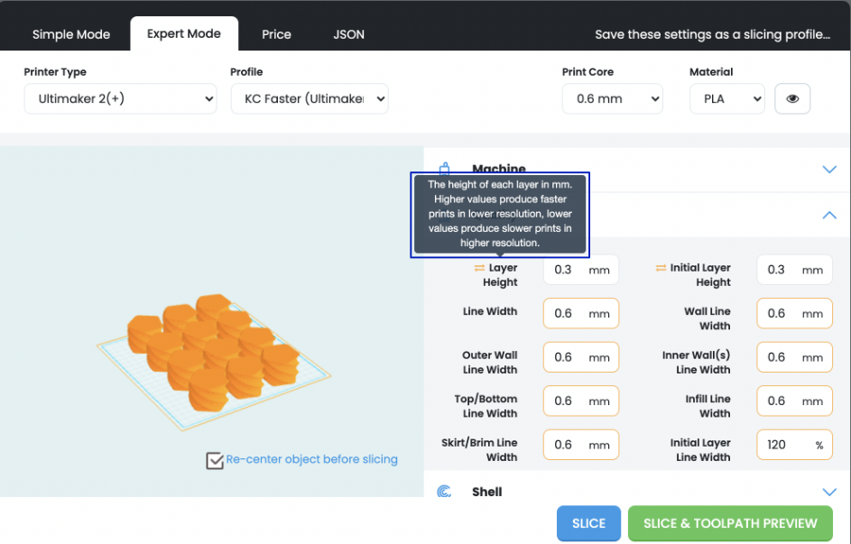This screenshot has height=544, width=851.
Task: Open the Profile dropdown
Action: (x=310, y=99)
